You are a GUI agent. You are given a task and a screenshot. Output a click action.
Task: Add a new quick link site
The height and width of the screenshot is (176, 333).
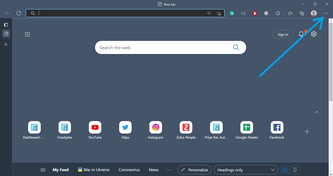[307, 132]
